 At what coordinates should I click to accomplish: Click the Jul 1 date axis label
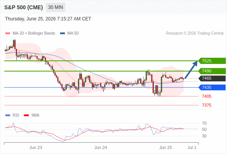[192, 147]
